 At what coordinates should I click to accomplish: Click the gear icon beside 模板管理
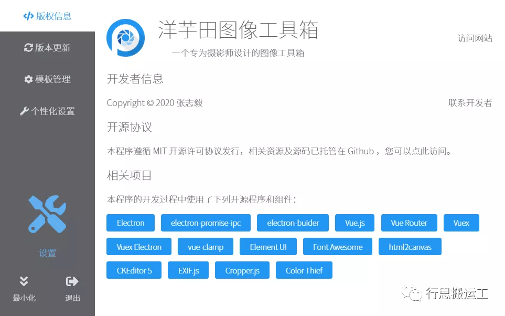tap(29, 79)
